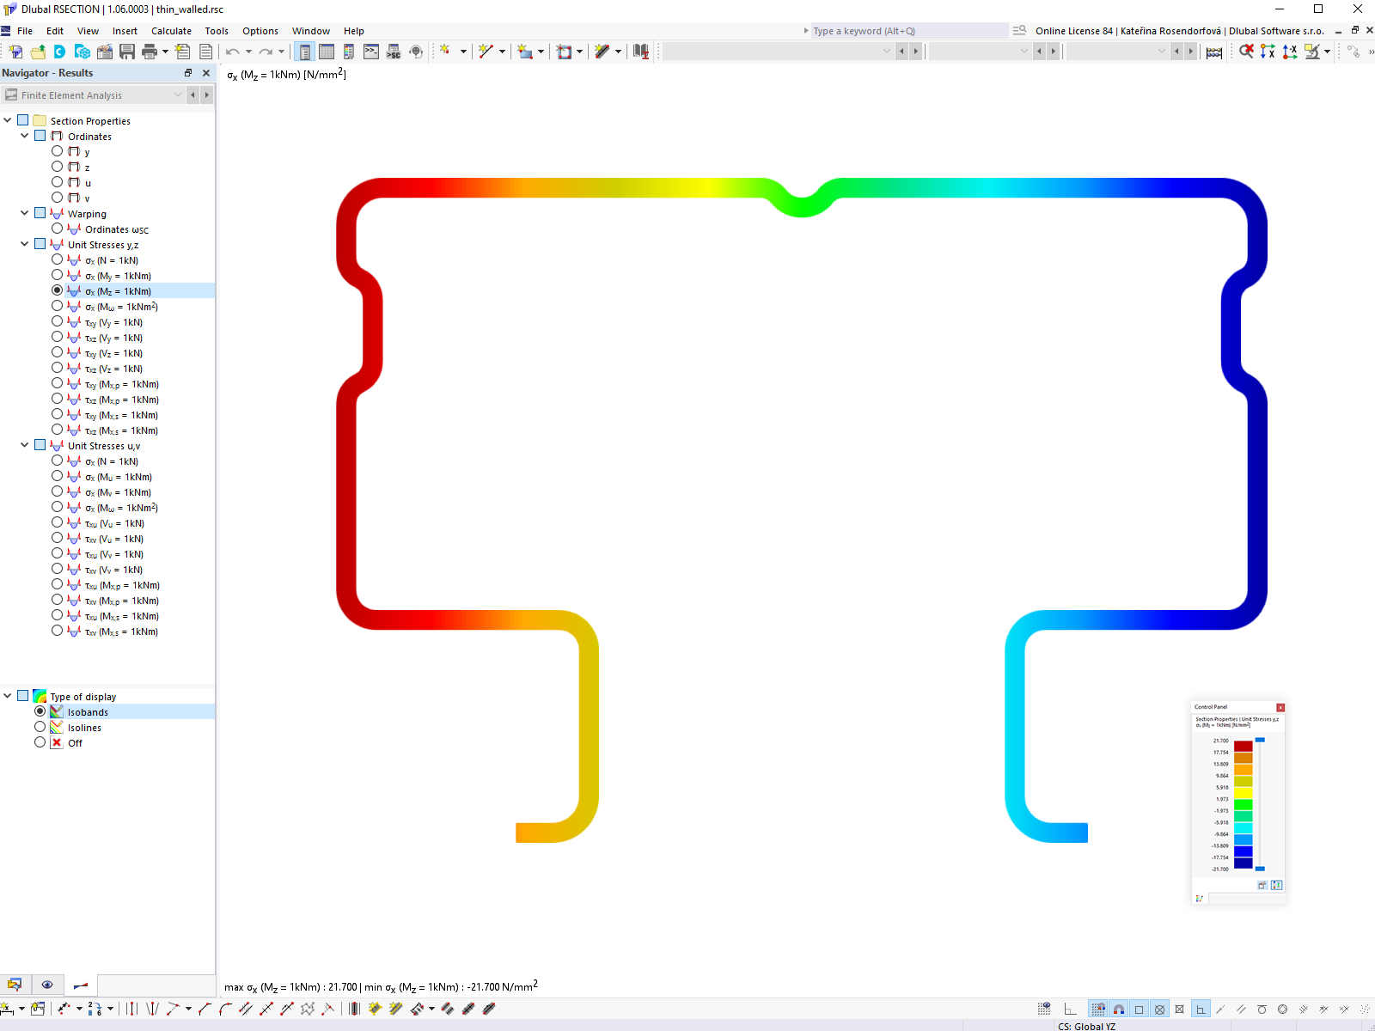Select the arc drawing tool
Viewport: 1375px width, 1031px height.
point(225,1009)
